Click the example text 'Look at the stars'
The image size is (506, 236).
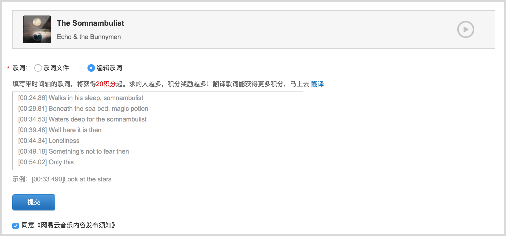(x=87, y=179)
